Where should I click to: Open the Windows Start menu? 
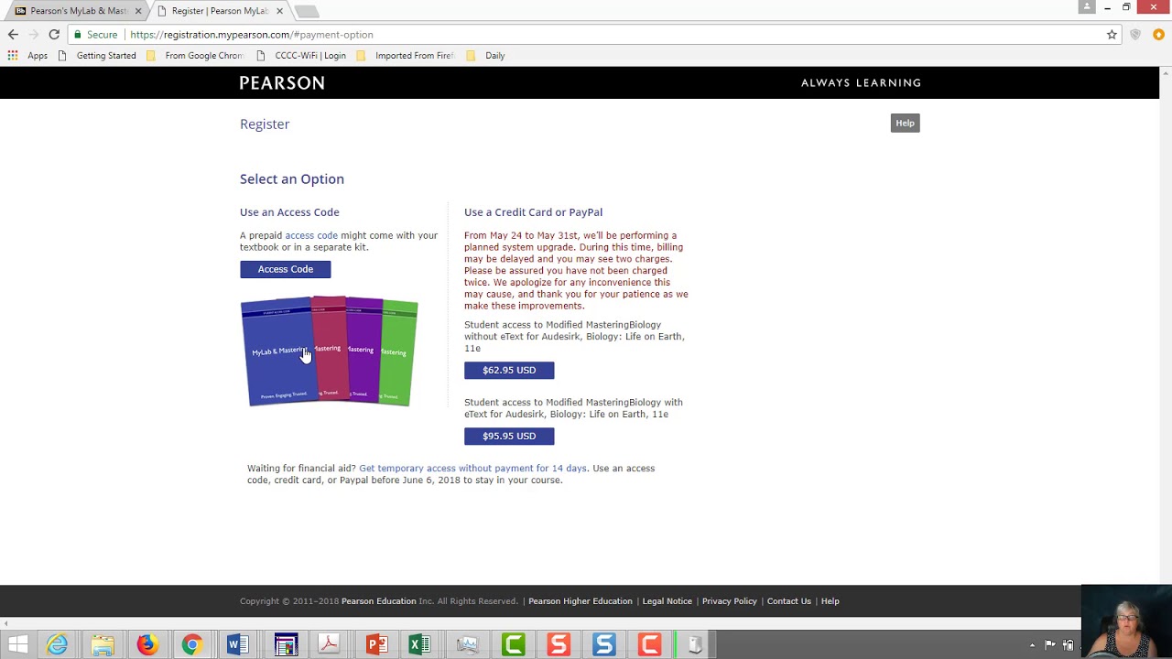pos(17,645)
